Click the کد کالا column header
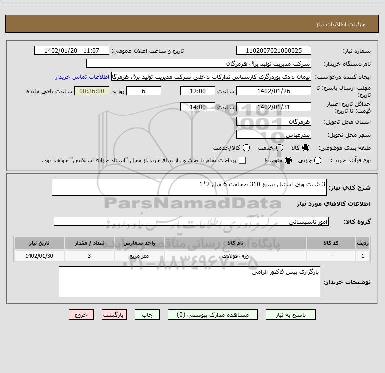Screen dimensions: 385x373 [x=331, y=243]
